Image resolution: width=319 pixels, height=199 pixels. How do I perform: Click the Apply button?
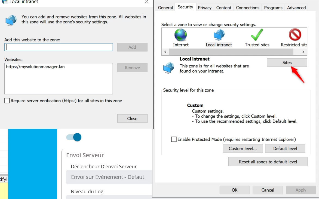click(301, 190)
